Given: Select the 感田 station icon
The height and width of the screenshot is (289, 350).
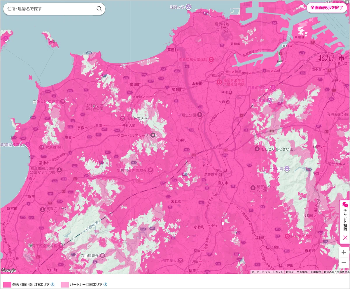Looking at the screenshot, I should pyautogui.click(x=225, y=170).
